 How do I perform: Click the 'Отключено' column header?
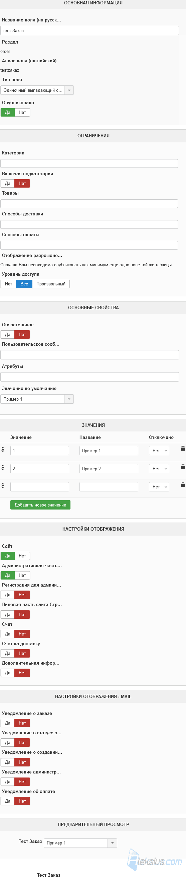(161, 437)
